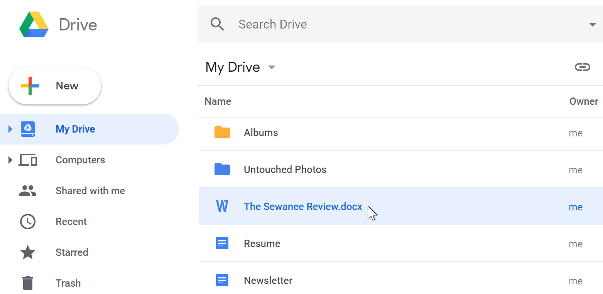Open the advanced search options arrow
This screenshot has width=603, height=294.
(x=593, y=24)
